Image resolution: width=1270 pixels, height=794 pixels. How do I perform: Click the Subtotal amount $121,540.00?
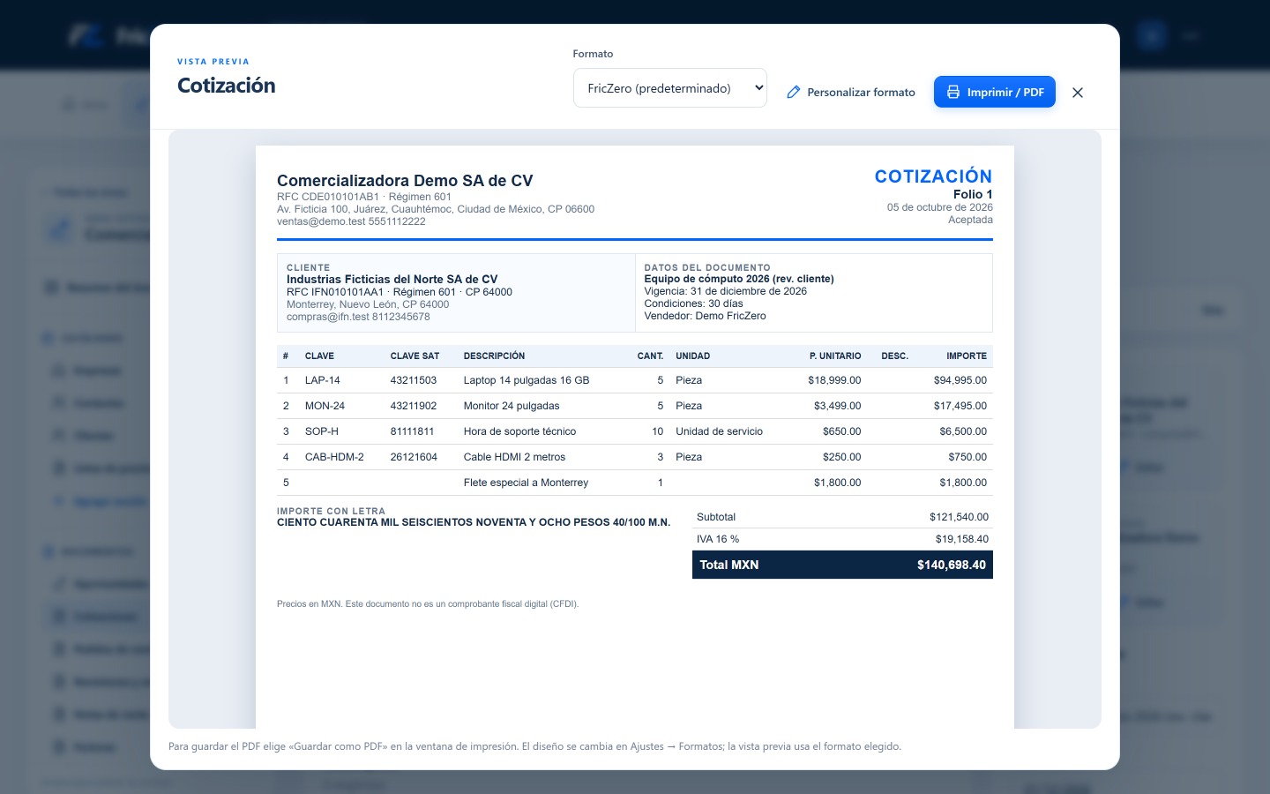tap(959, 517)
